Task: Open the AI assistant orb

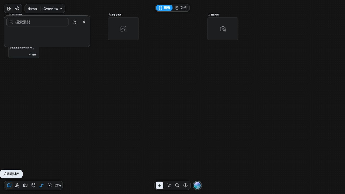Action: pos(197,185)
